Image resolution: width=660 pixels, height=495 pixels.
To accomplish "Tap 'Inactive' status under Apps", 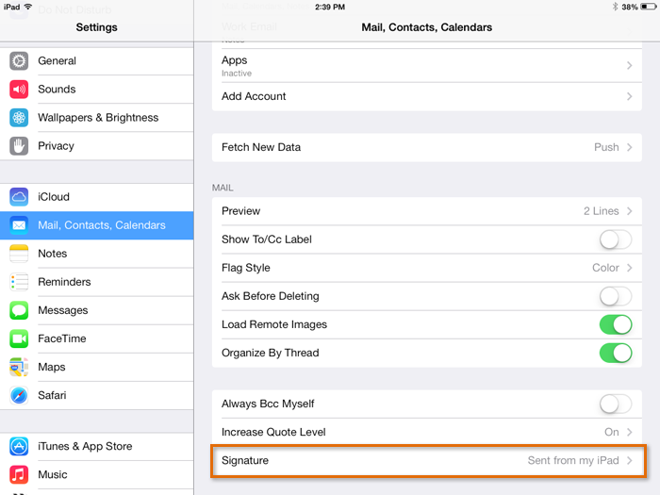I will click(x=237, y=74).
